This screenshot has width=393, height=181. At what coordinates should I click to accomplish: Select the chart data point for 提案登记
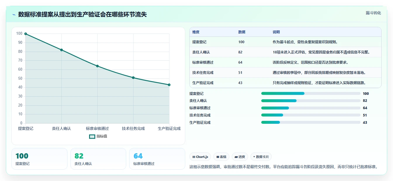pyautogui.click(x=26, y=34)
